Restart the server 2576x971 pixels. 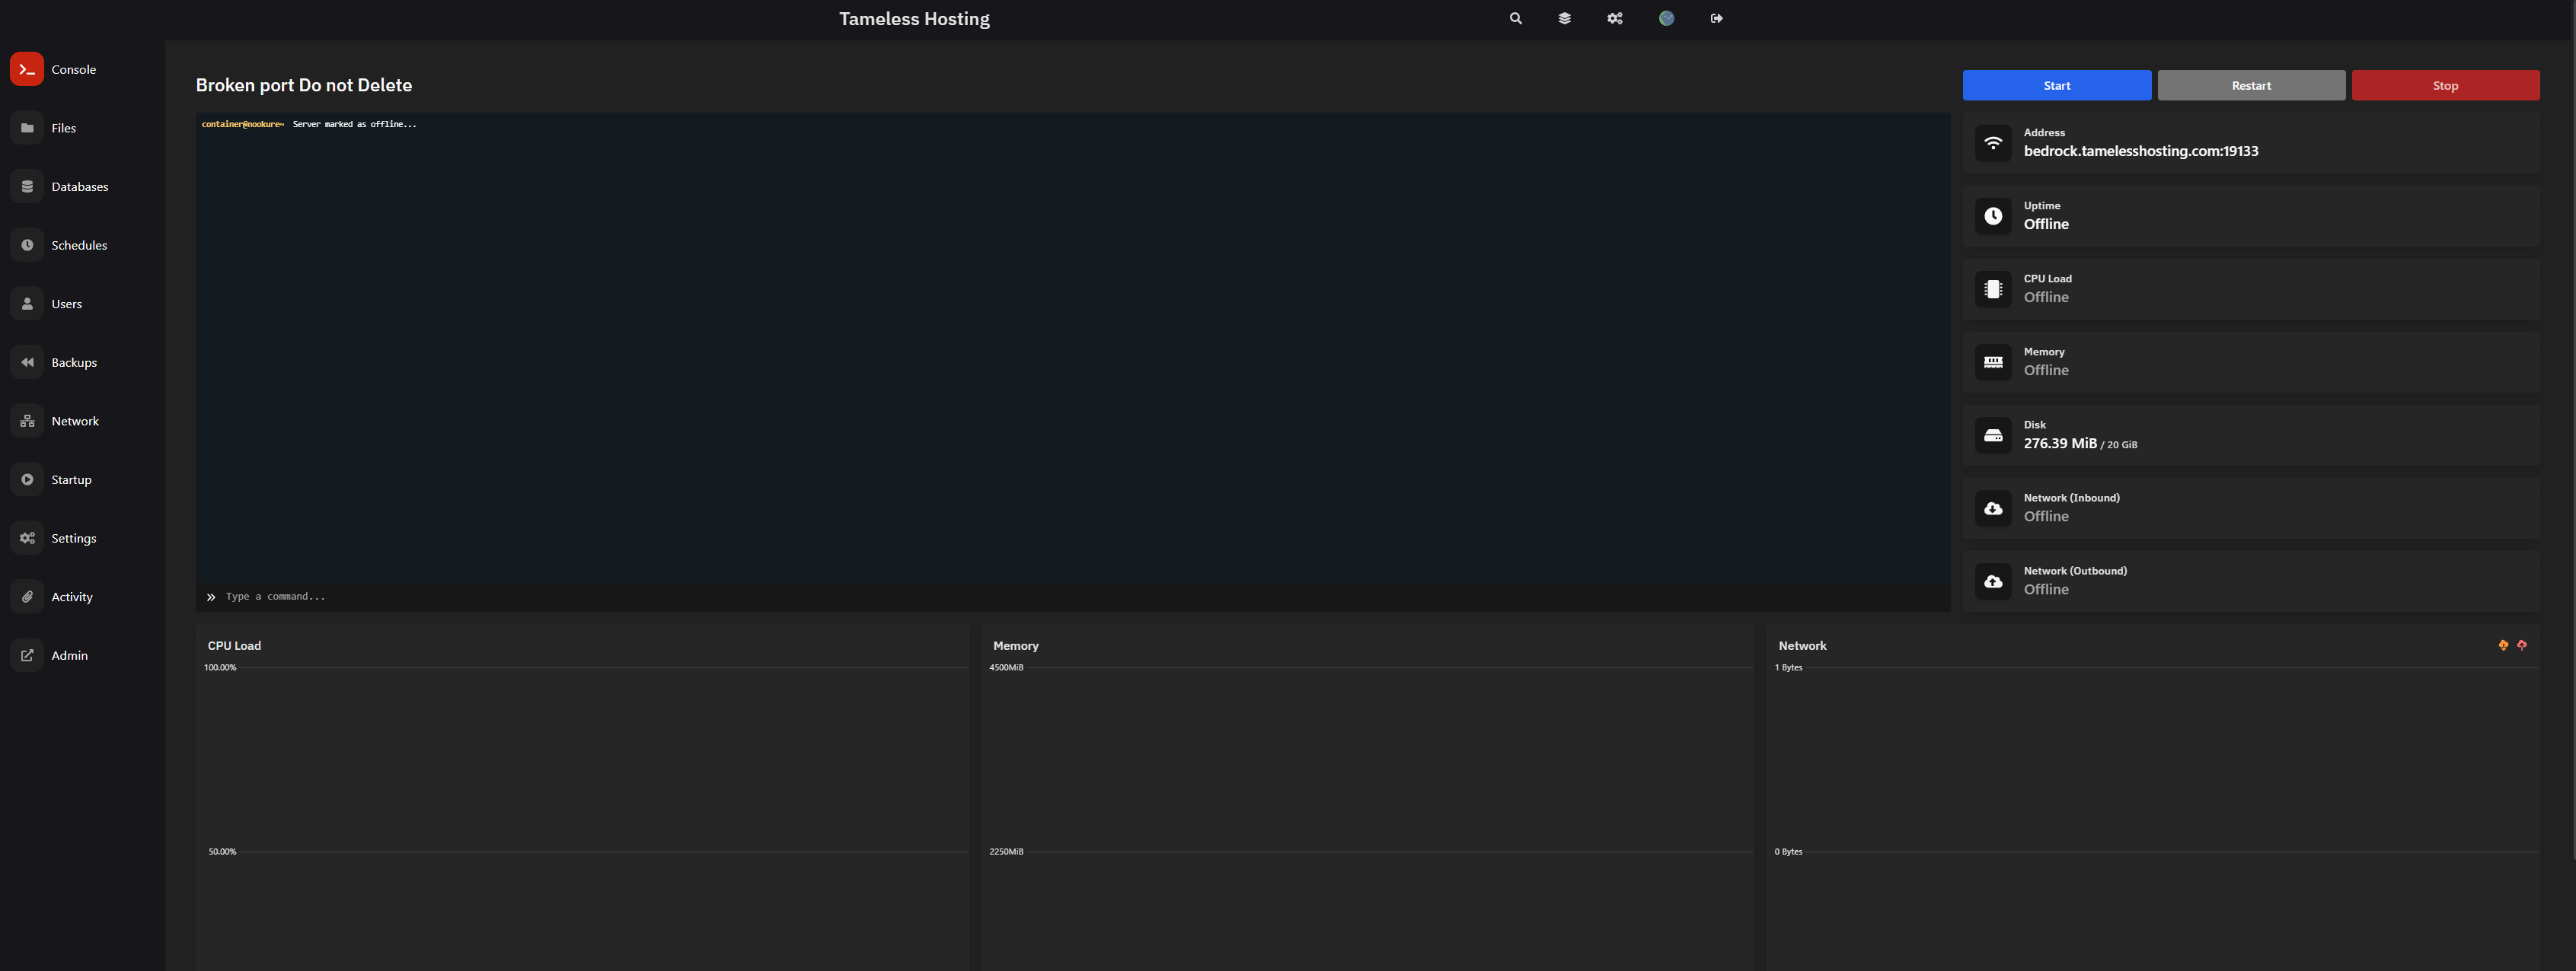point(2250,85)
